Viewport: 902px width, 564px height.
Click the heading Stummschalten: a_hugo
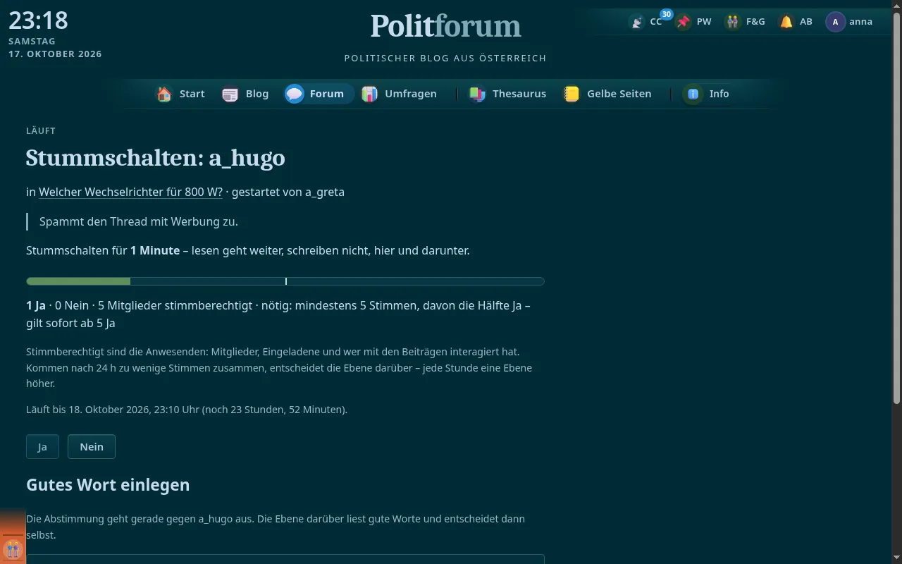coord(156,157)
